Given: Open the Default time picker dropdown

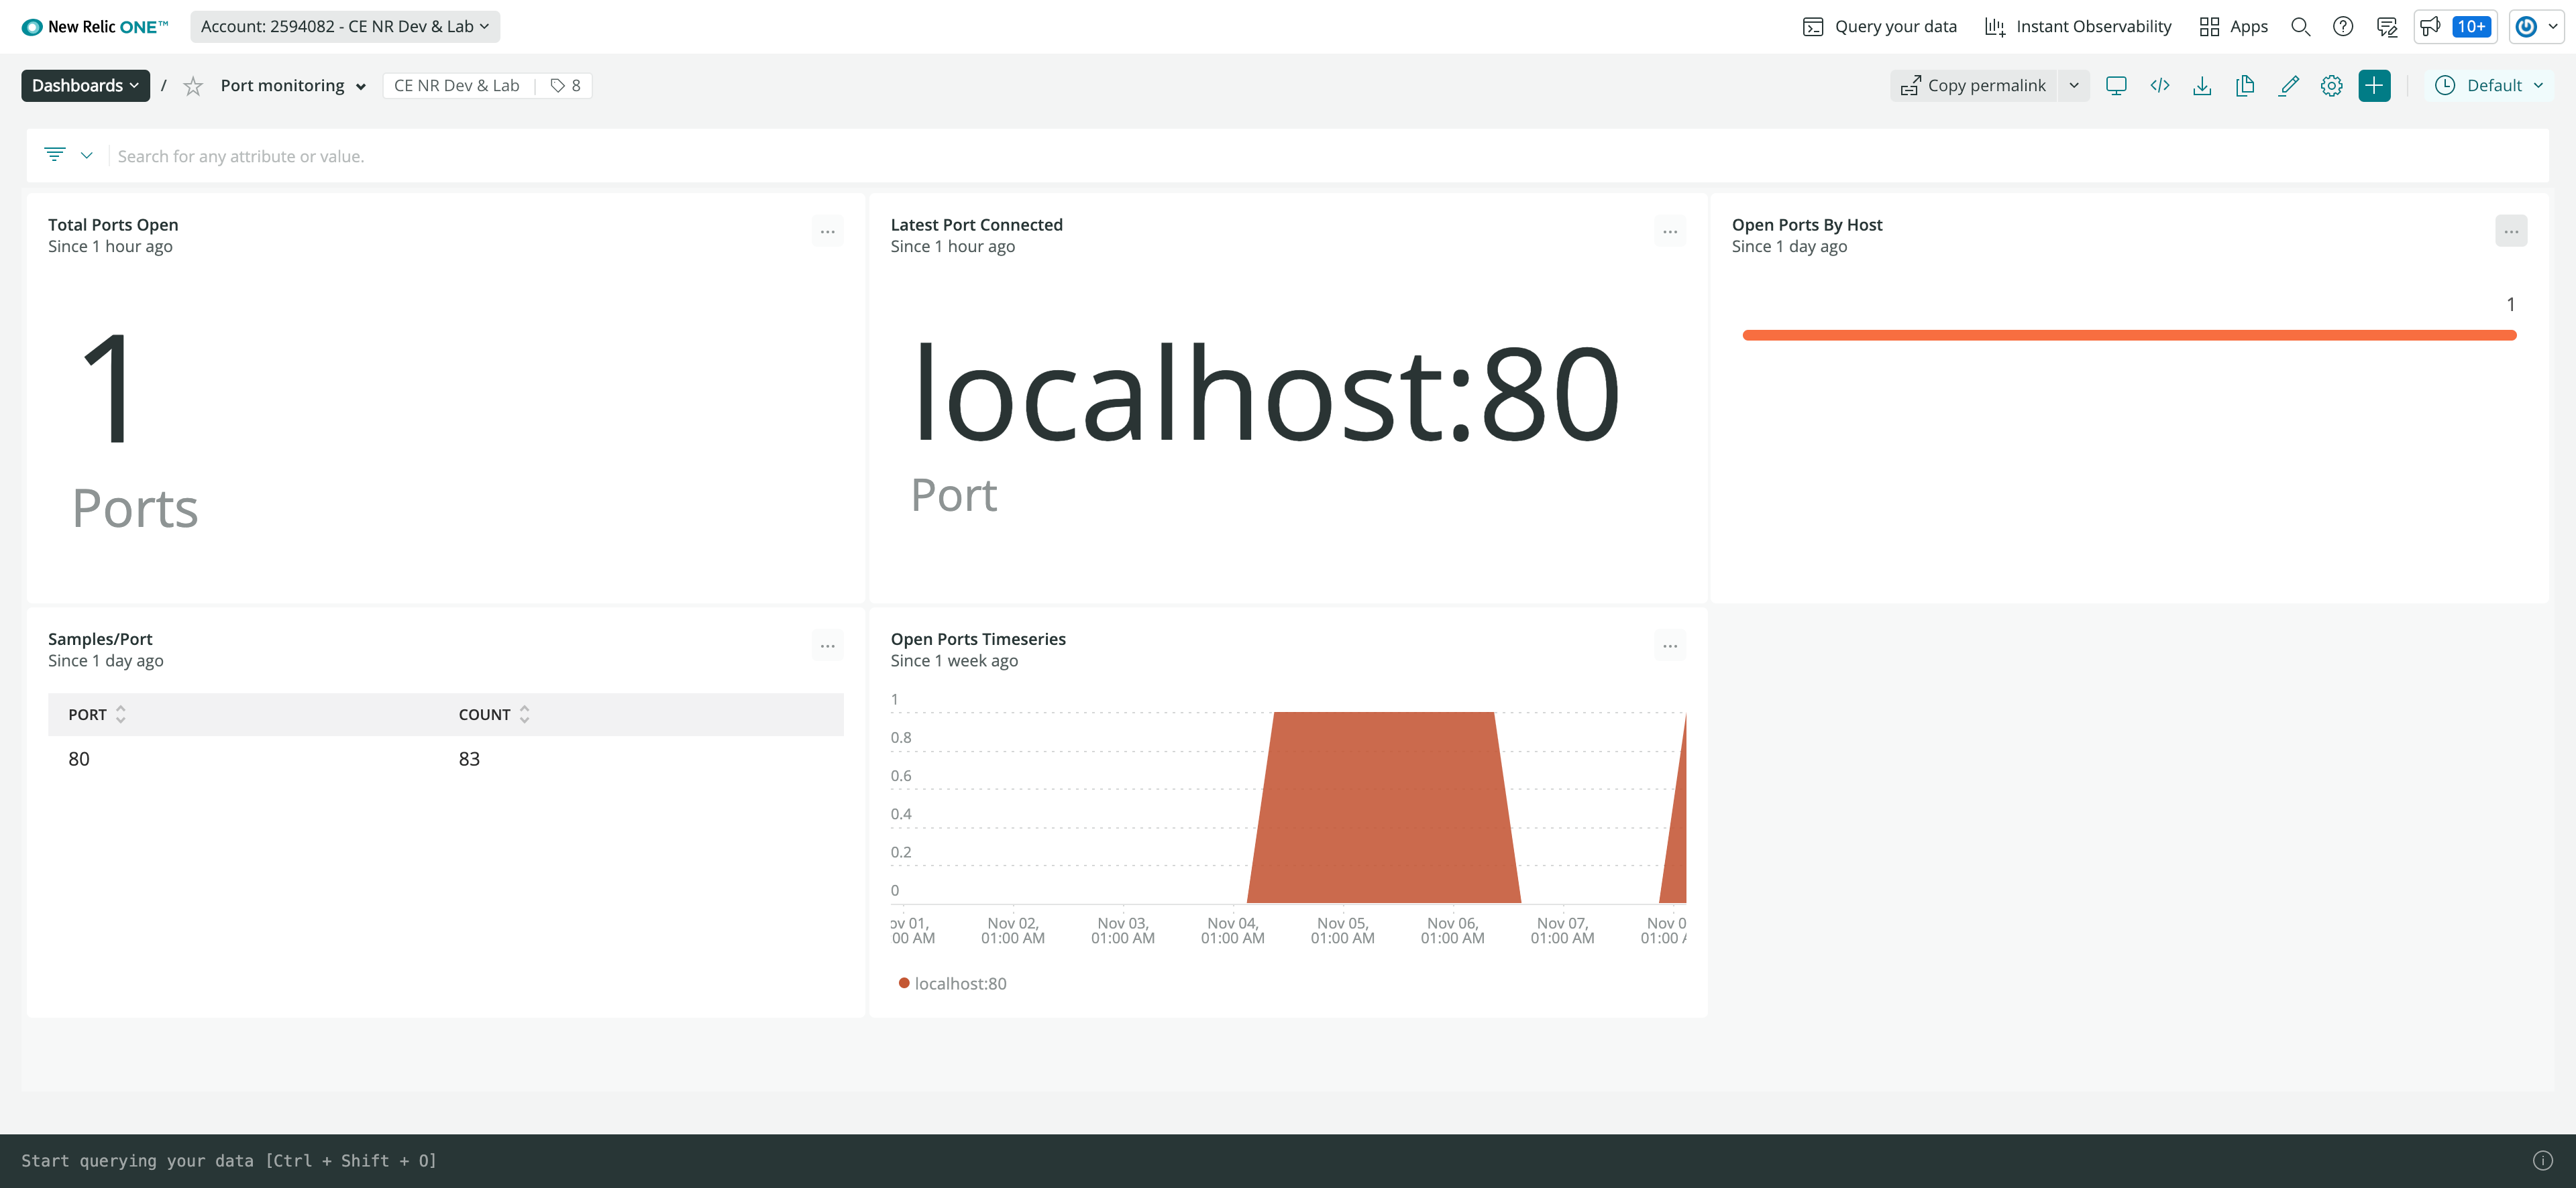Looking at the screenshot, I should point(2489,86).
